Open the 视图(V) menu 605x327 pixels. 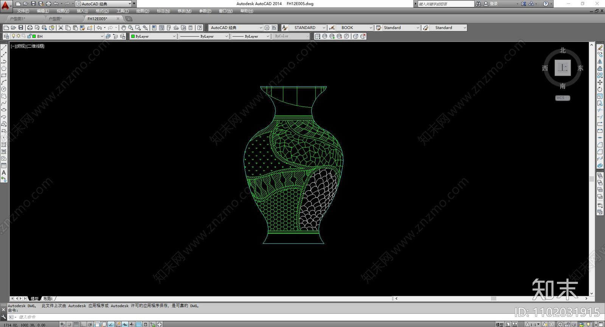63,11
